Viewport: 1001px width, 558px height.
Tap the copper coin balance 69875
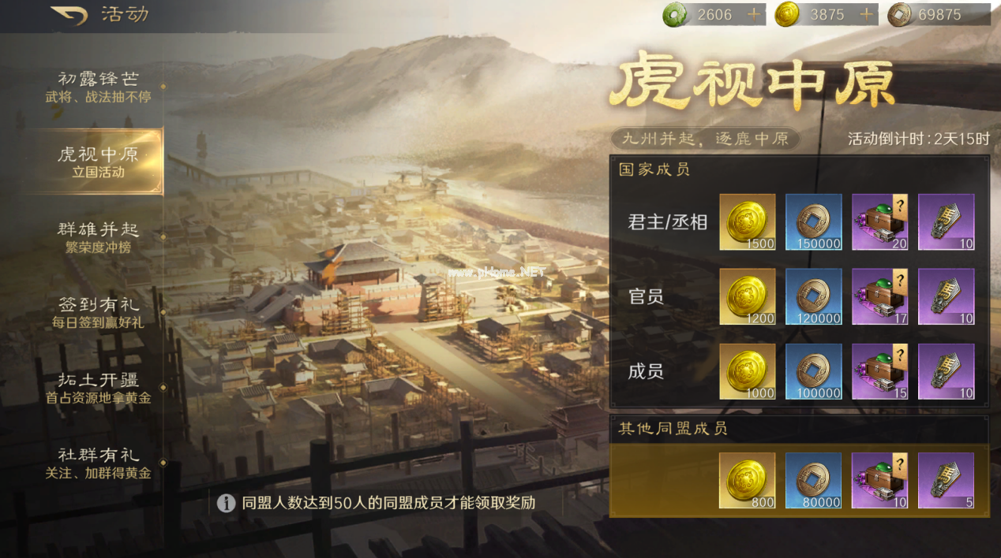[x=939, y=14]
